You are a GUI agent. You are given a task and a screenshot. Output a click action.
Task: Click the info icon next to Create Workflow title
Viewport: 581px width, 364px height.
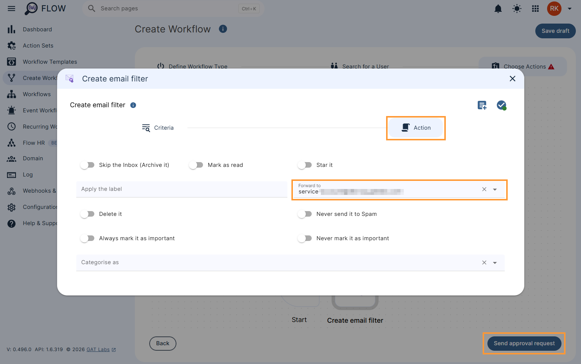pyautogui.click(x=223, y=29)
